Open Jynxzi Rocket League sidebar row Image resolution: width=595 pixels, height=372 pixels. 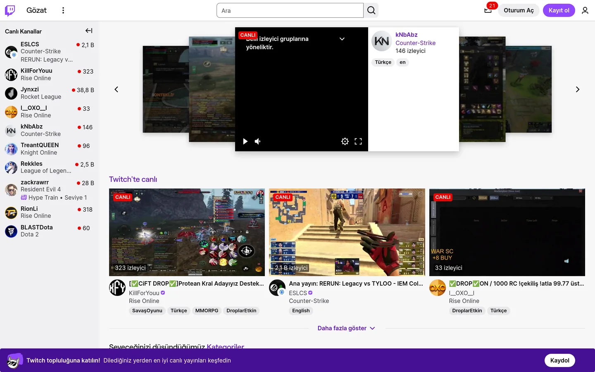click(x=50, y=93)
